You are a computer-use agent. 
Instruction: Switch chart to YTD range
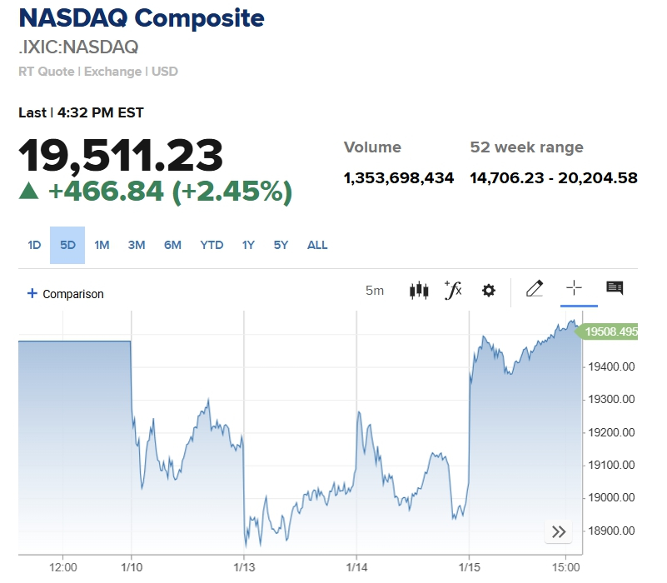pos(212,245)
